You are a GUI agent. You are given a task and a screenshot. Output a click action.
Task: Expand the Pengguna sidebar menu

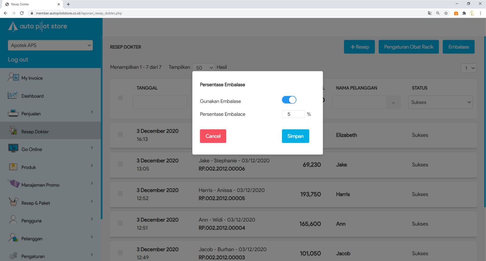[50, 220]
